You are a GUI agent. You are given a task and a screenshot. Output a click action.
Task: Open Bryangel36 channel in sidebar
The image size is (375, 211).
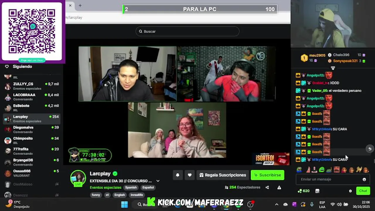32,162
